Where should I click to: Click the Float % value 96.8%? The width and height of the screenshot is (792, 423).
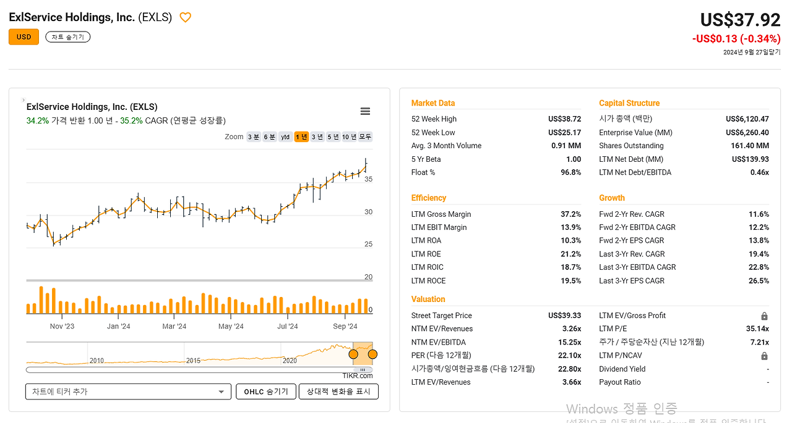(x=571, y=173)
